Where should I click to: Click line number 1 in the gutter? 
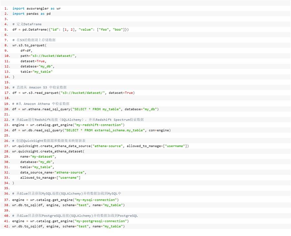[x=6, y=8]
